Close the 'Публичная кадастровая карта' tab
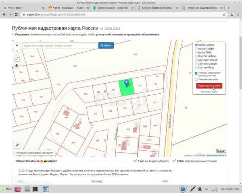 pos(221,8)
